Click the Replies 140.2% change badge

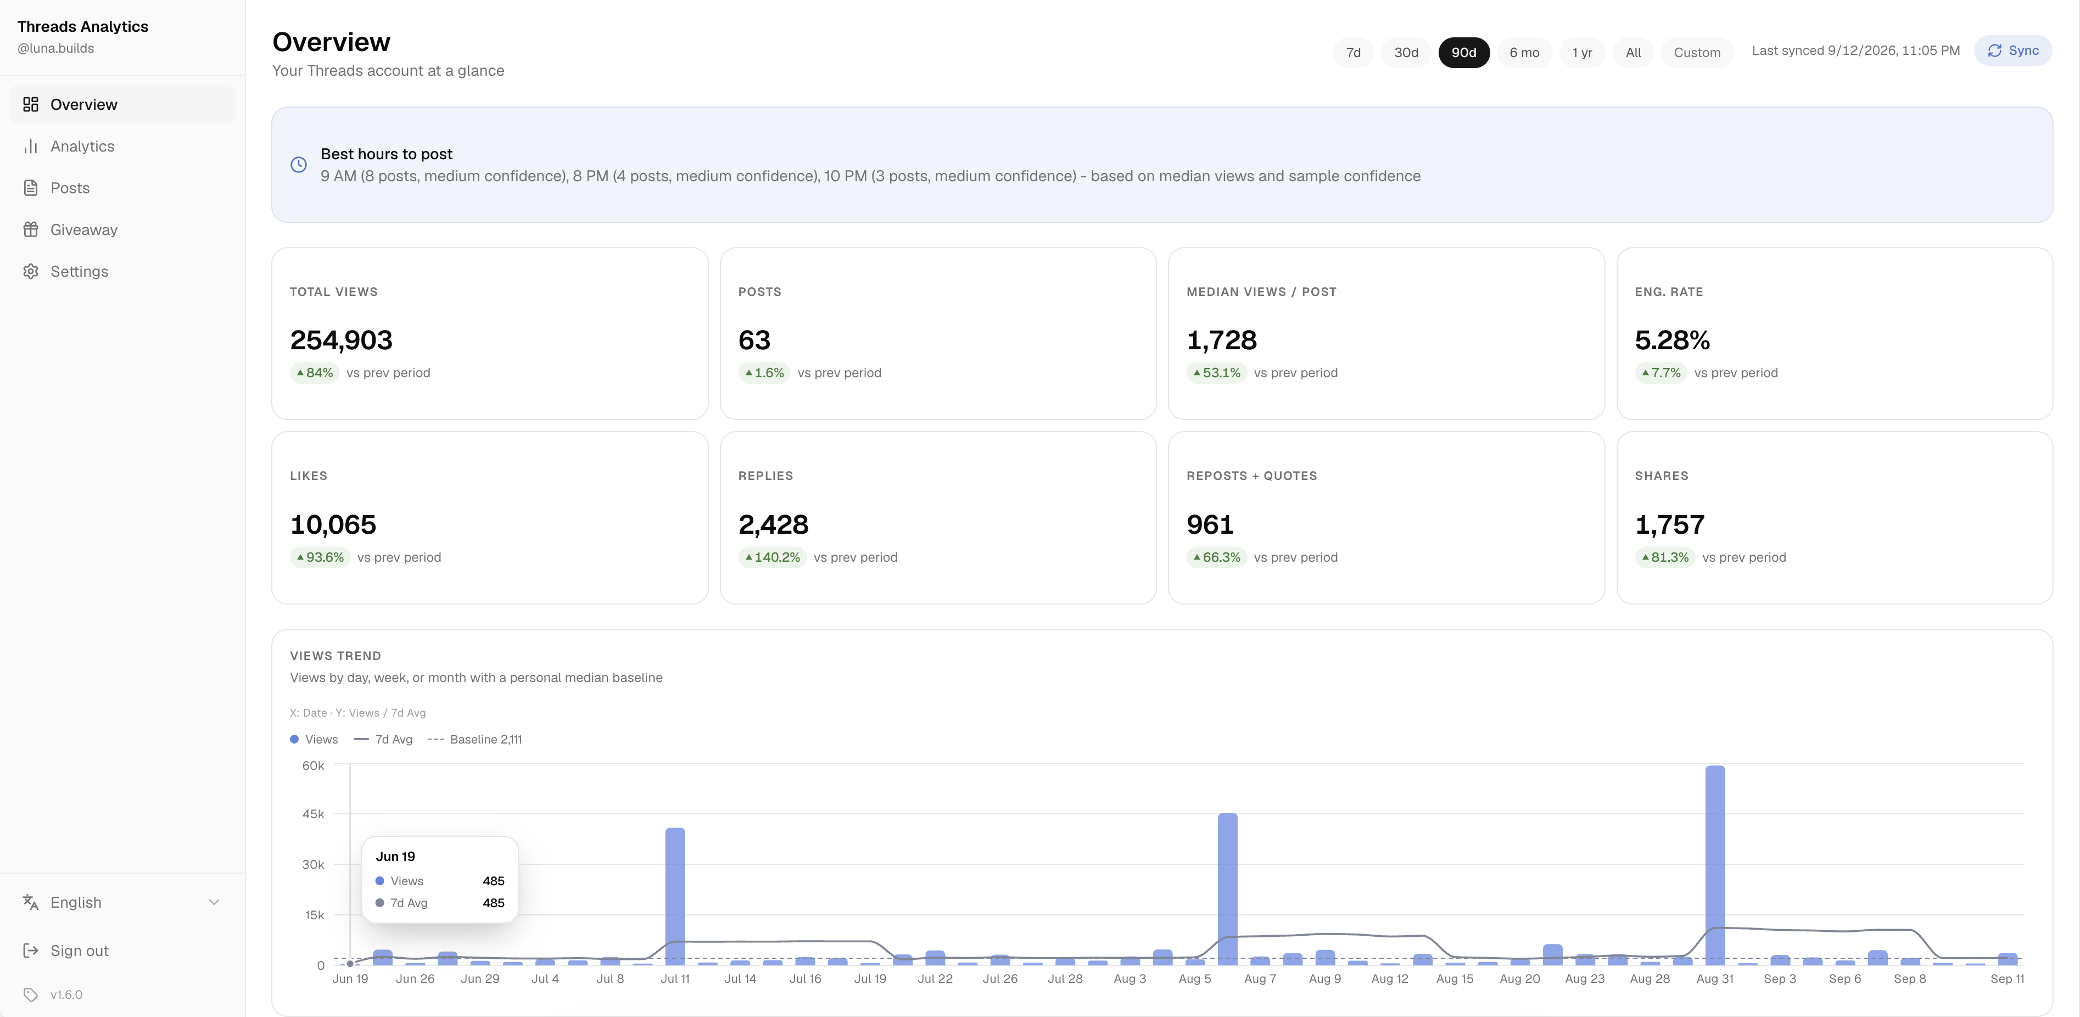772,557
